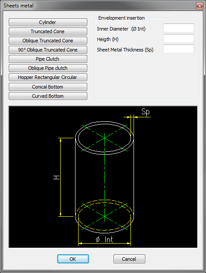Select the Cylinder shape button
206x273 pixels.
tap(48, 22)
